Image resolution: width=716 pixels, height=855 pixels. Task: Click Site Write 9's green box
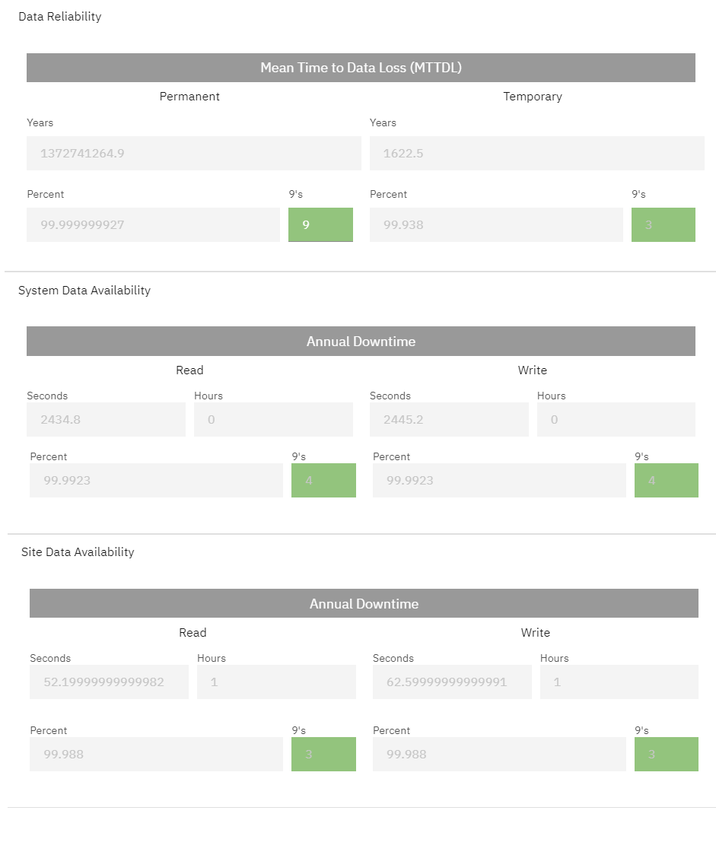(667, 754)
